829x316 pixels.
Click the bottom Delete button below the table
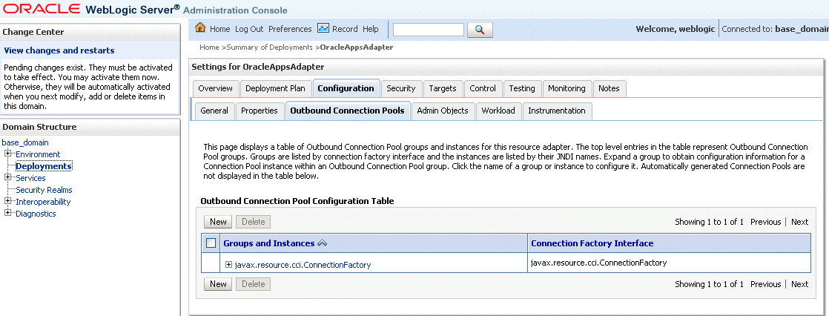(x=254, y=283)
